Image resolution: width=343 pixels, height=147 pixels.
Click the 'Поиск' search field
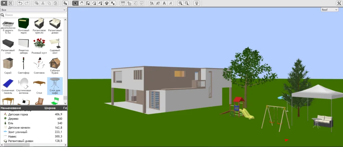point(34,15)
